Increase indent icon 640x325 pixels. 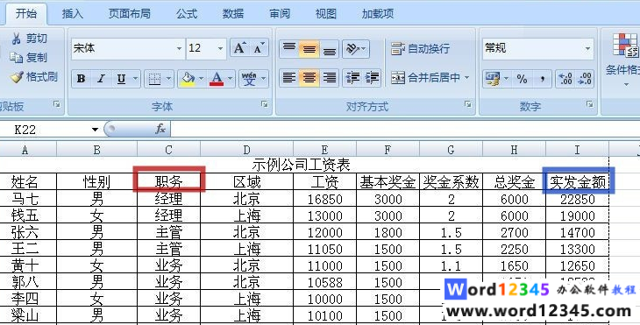point(372,77)
